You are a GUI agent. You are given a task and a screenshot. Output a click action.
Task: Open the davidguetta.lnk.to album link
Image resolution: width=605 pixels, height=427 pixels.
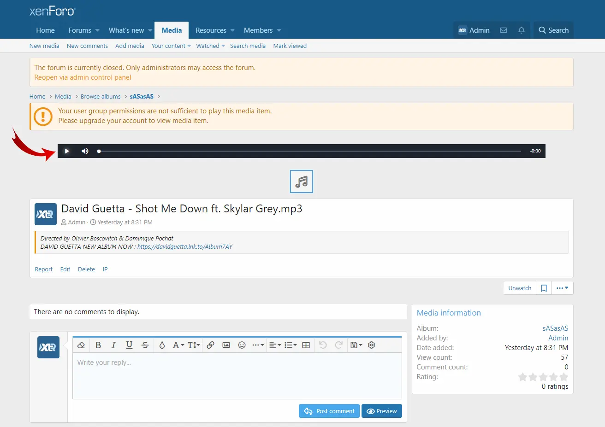(185, 247)
